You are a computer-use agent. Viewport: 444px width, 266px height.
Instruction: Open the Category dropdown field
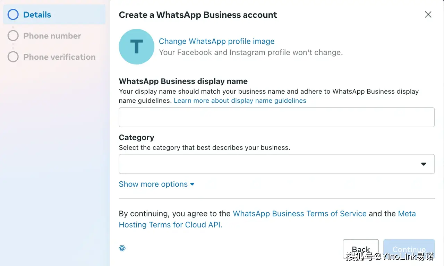tap(271, 164)
